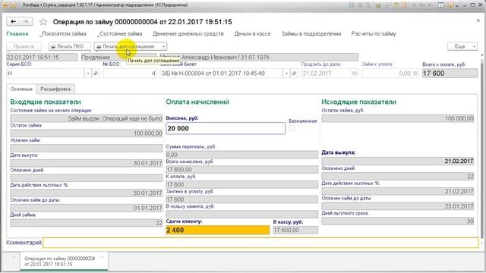Image resolution: width=486 pixels, height=273 pixels.
Task: Add document to favorites with star icon
Action: [x=43, y=22]
